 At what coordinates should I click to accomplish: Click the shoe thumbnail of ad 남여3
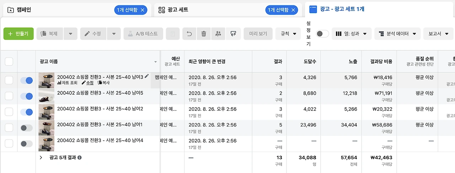[x=46, y=80]
